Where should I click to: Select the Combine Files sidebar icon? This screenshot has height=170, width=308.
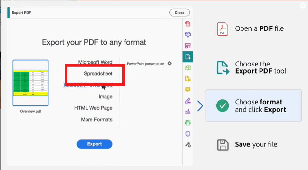coord(188,35)
